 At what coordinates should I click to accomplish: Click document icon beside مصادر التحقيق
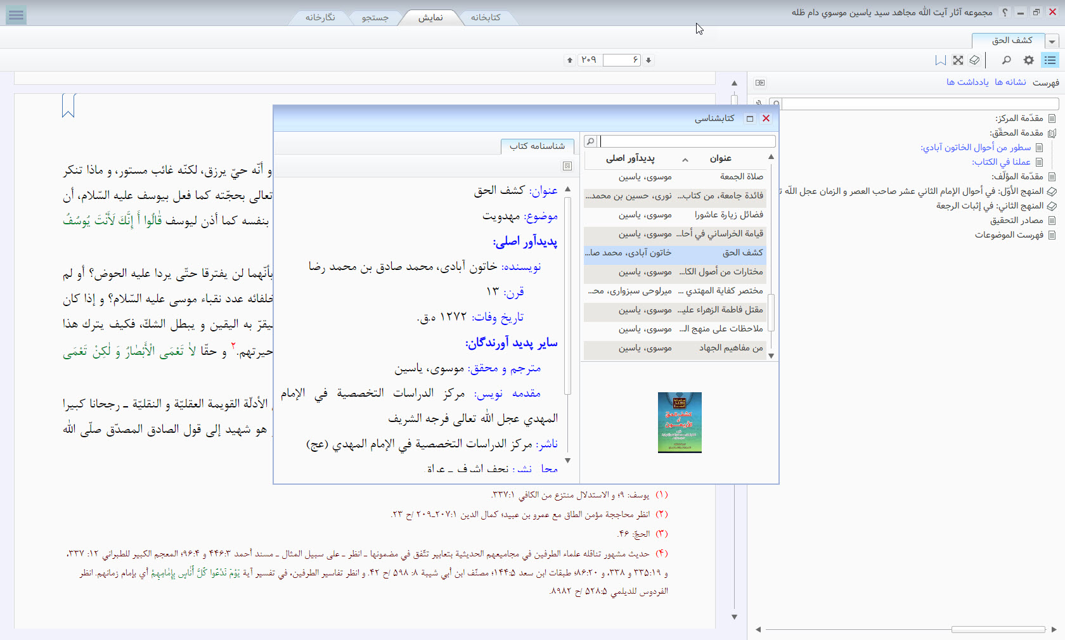point(1052,221)
